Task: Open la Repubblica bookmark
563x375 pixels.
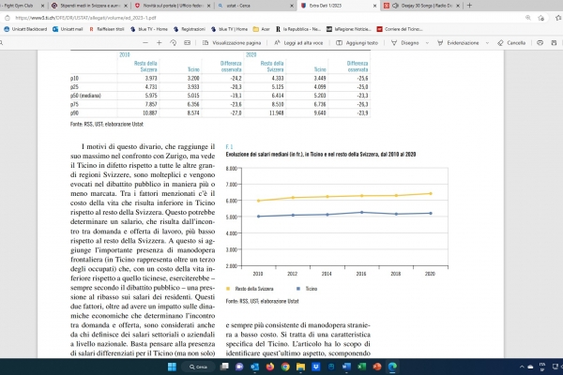Action: 298,29
